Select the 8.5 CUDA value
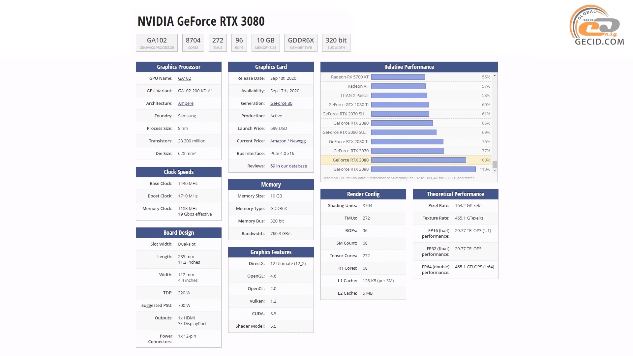The image size is (633, 356). pyautogui.click(x=273, y=313)
